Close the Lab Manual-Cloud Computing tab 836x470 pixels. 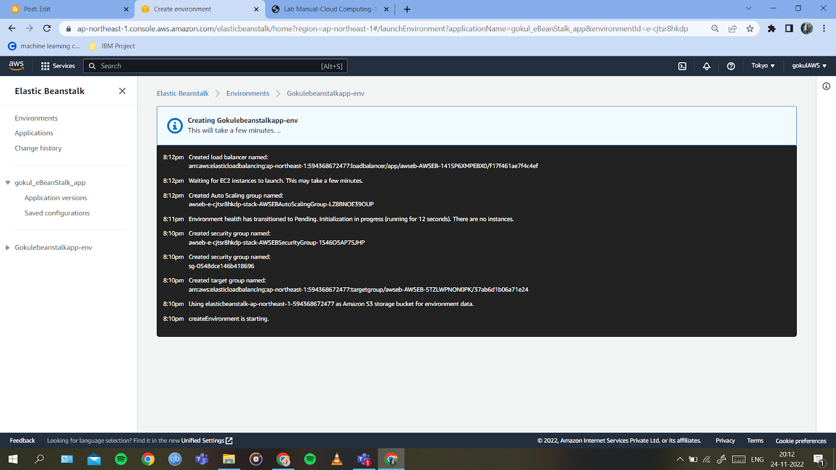(386, 9)
